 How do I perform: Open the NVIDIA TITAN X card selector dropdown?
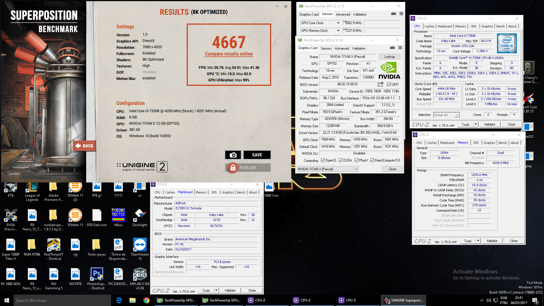point(328,169)
